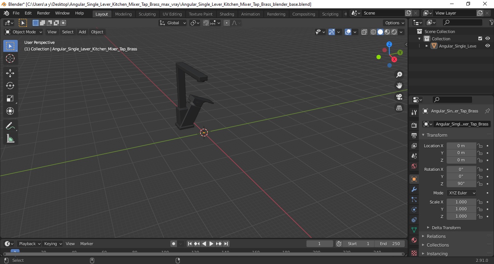Uncheck the Collection exclude checkbox
Image resolution: width=494 pixels, height=264 pixels.
click(480, 38)
